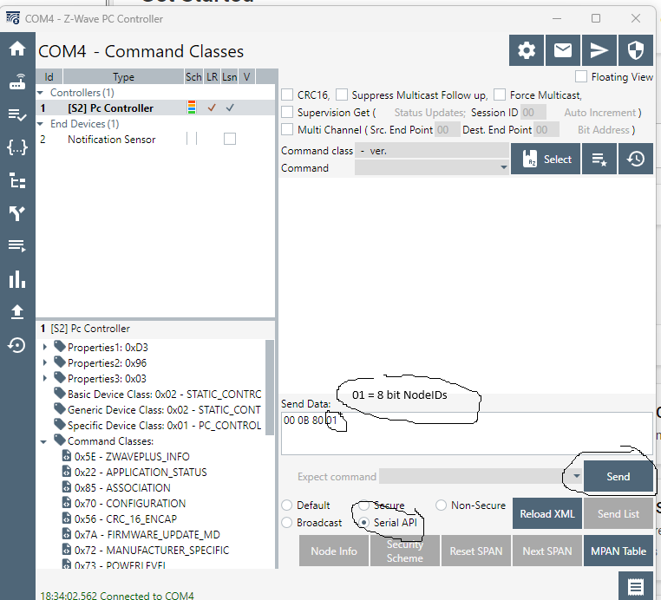Click the envelope mail icon
This screenshot has width=661, height=600.
point(563,51)
